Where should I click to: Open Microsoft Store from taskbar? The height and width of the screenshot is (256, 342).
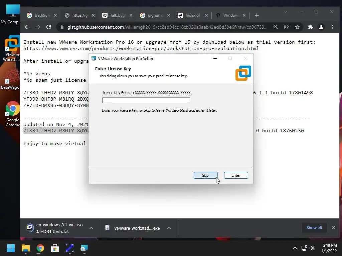(55, 248)
